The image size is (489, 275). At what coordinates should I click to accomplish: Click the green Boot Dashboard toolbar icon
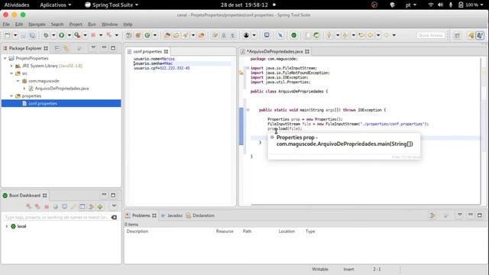(293, 35)
